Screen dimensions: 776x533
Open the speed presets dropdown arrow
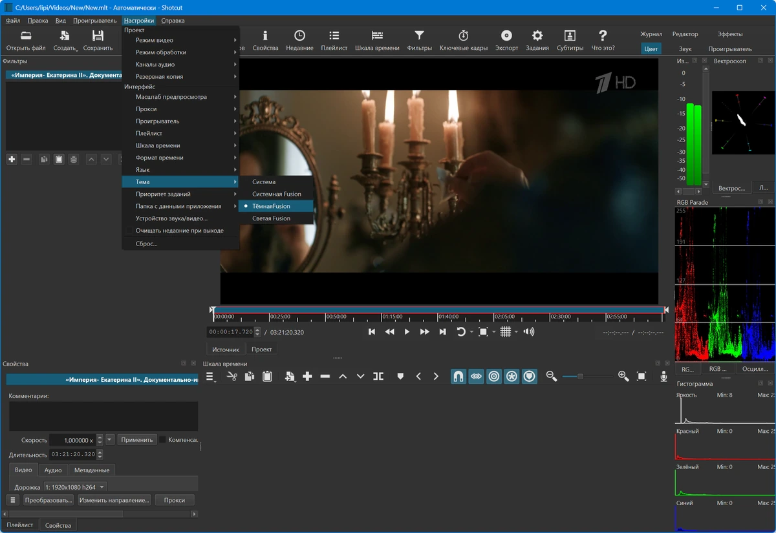(110, 439)
